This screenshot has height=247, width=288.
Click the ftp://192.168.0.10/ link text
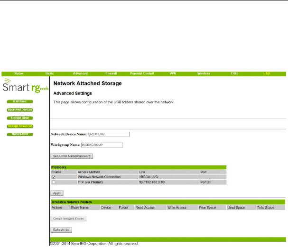click(152, 182)
